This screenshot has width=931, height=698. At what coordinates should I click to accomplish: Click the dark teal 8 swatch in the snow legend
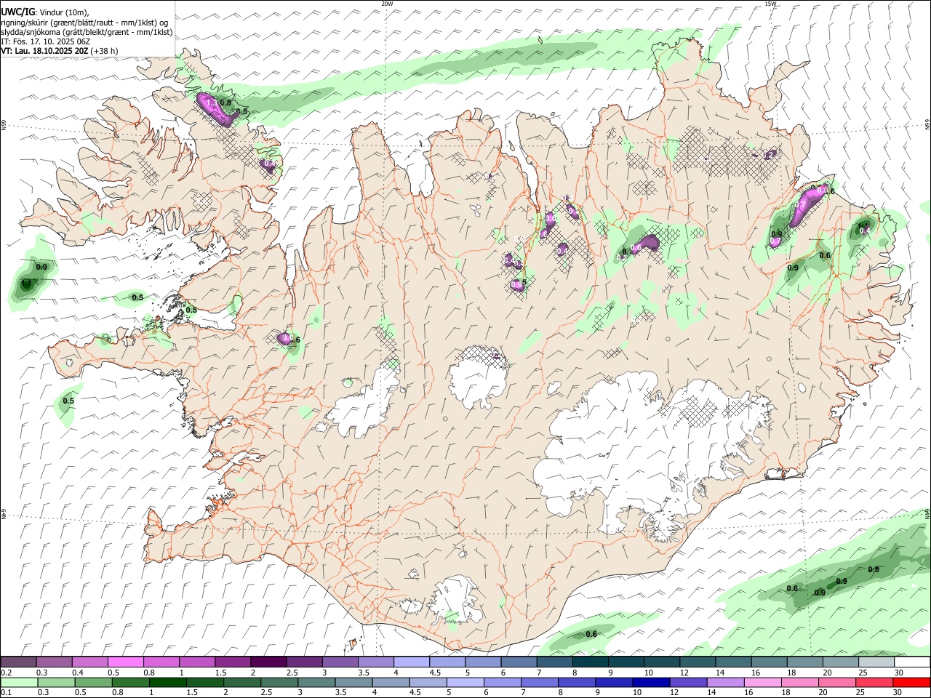[591, 662]
